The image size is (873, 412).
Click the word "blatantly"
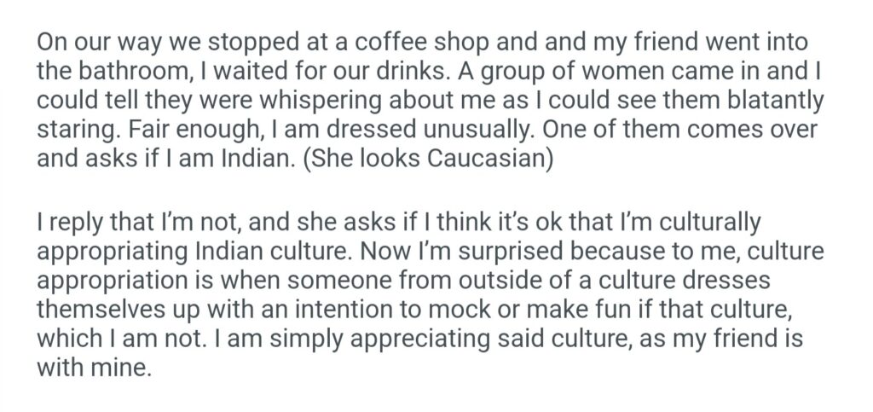pyautogui.click(x=770, y=102)
